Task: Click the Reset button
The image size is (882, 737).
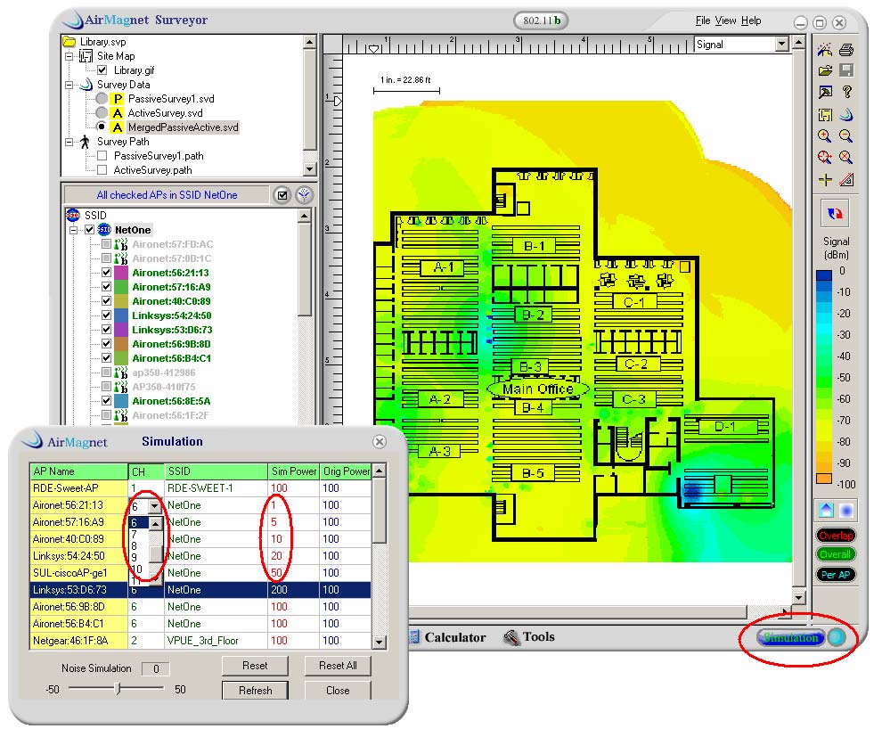Action: [255, 666]
